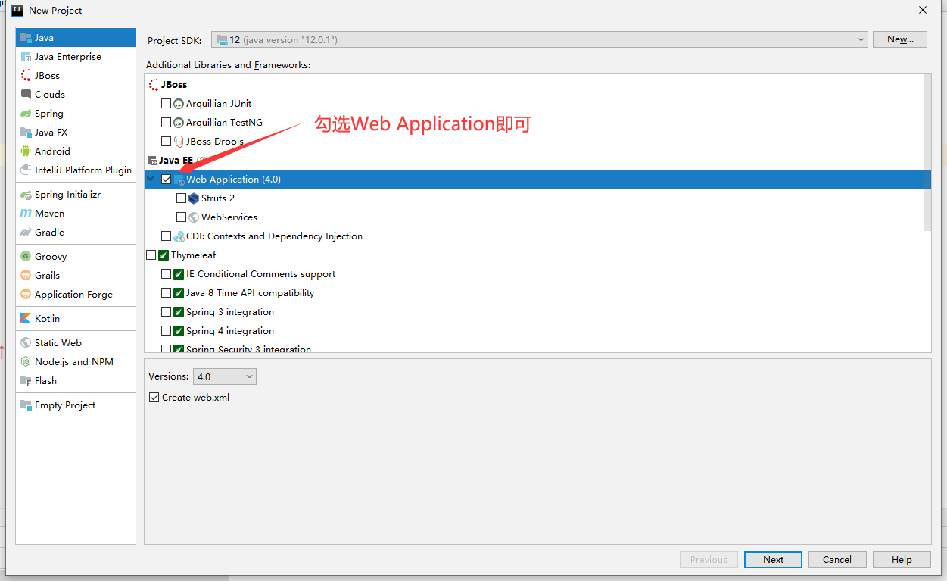Click the Android robot icon

tap(26, 151)
